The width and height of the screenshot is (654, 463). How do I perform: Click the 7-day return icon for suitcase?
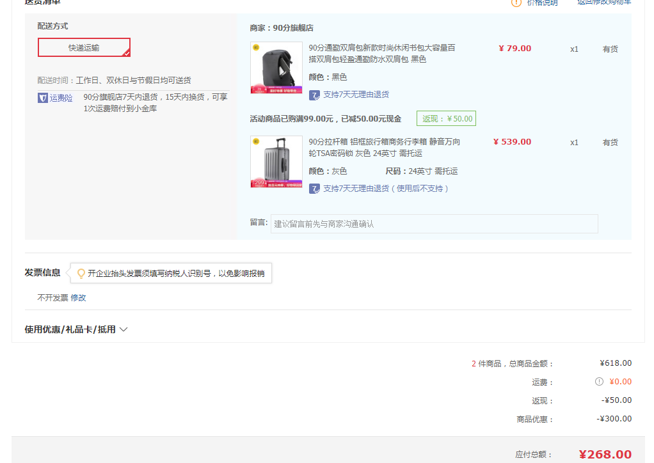314,189
